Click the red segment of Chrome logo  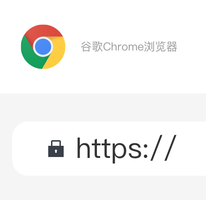point(43,31)
